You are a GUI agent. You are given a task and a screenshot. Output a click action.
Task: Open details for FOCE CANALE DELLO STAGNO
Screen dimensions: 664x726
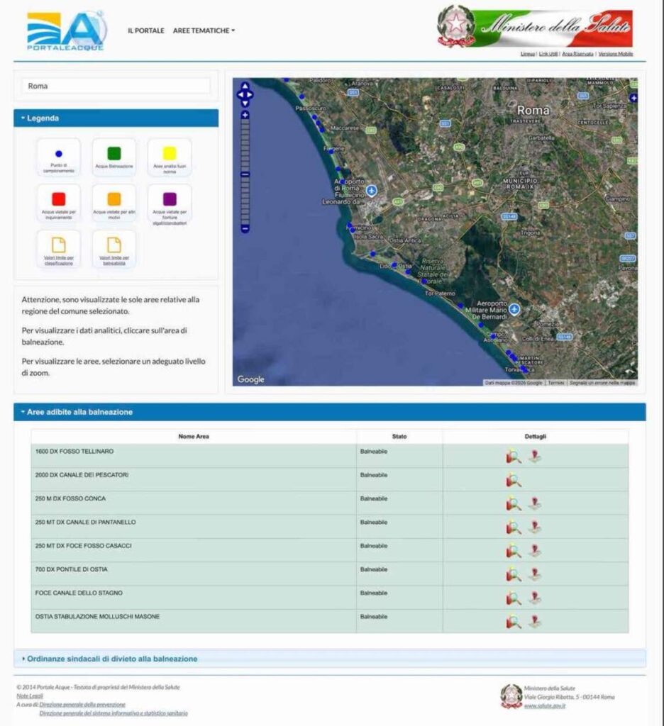tap(514, 598)
